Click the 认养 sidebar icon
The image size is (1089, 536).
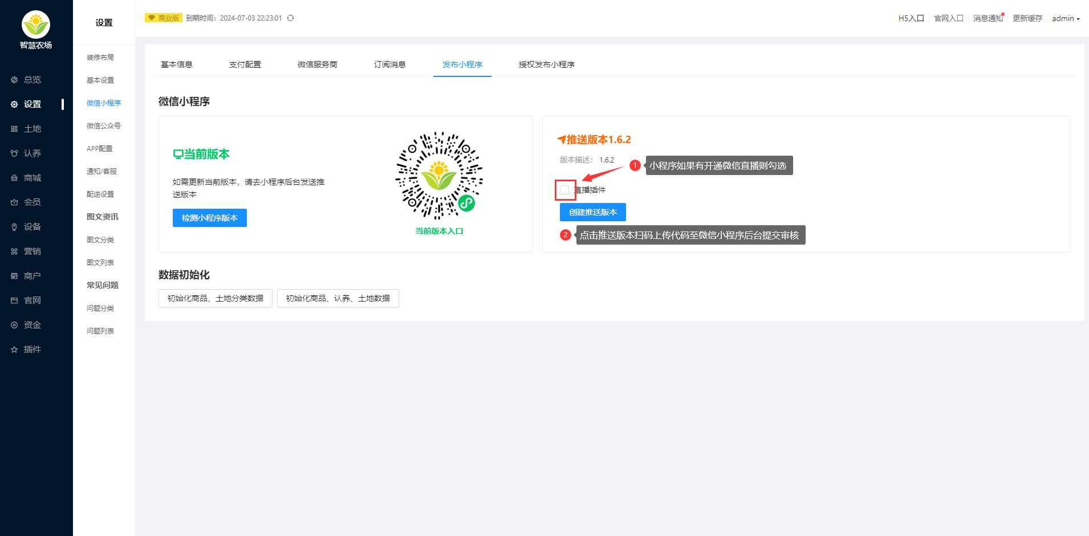coord(14,153)
